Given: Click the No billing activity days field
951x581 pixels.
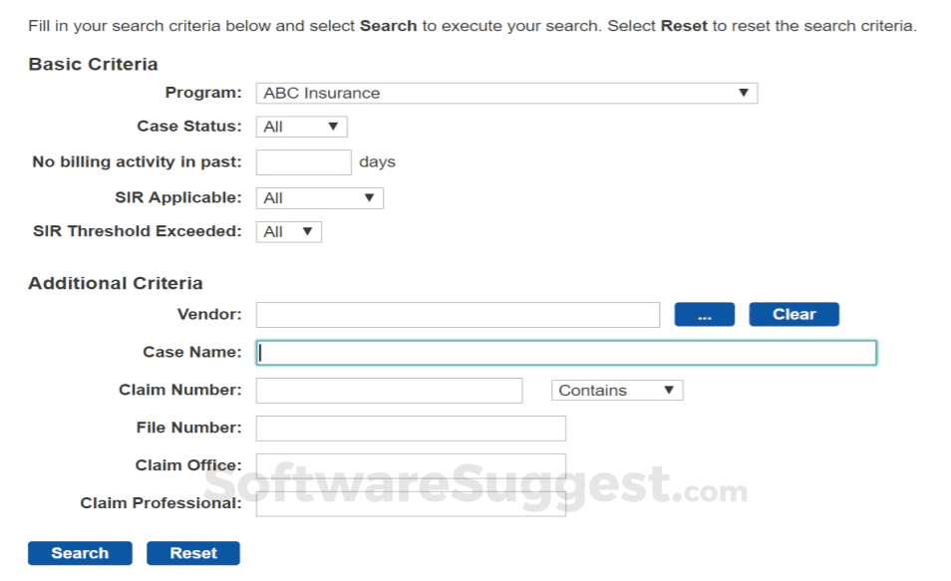Looking at the screenshot, I should coord(303,162).
